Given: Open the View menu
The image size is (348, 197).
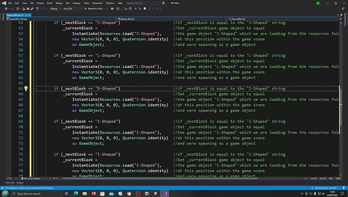Looking at the screenshot, I should coord(25,3).
